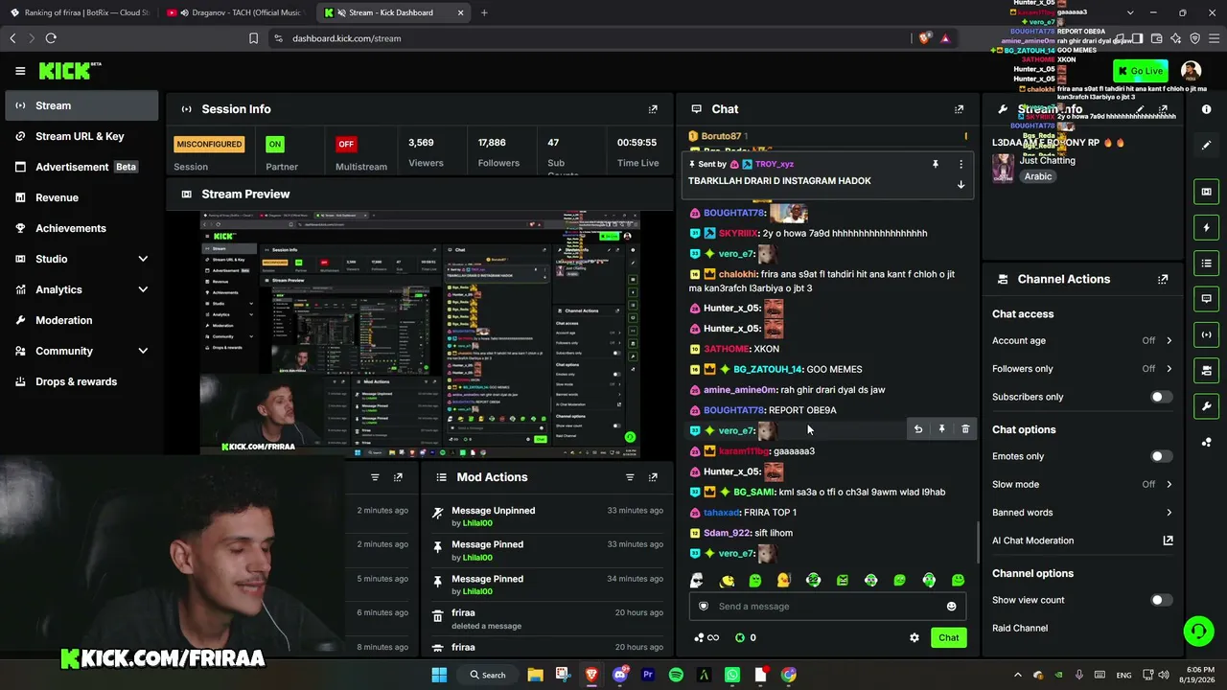1227x690 pixels.
Task: Pop out the Stream Info panel
Action: [1163, 109]
